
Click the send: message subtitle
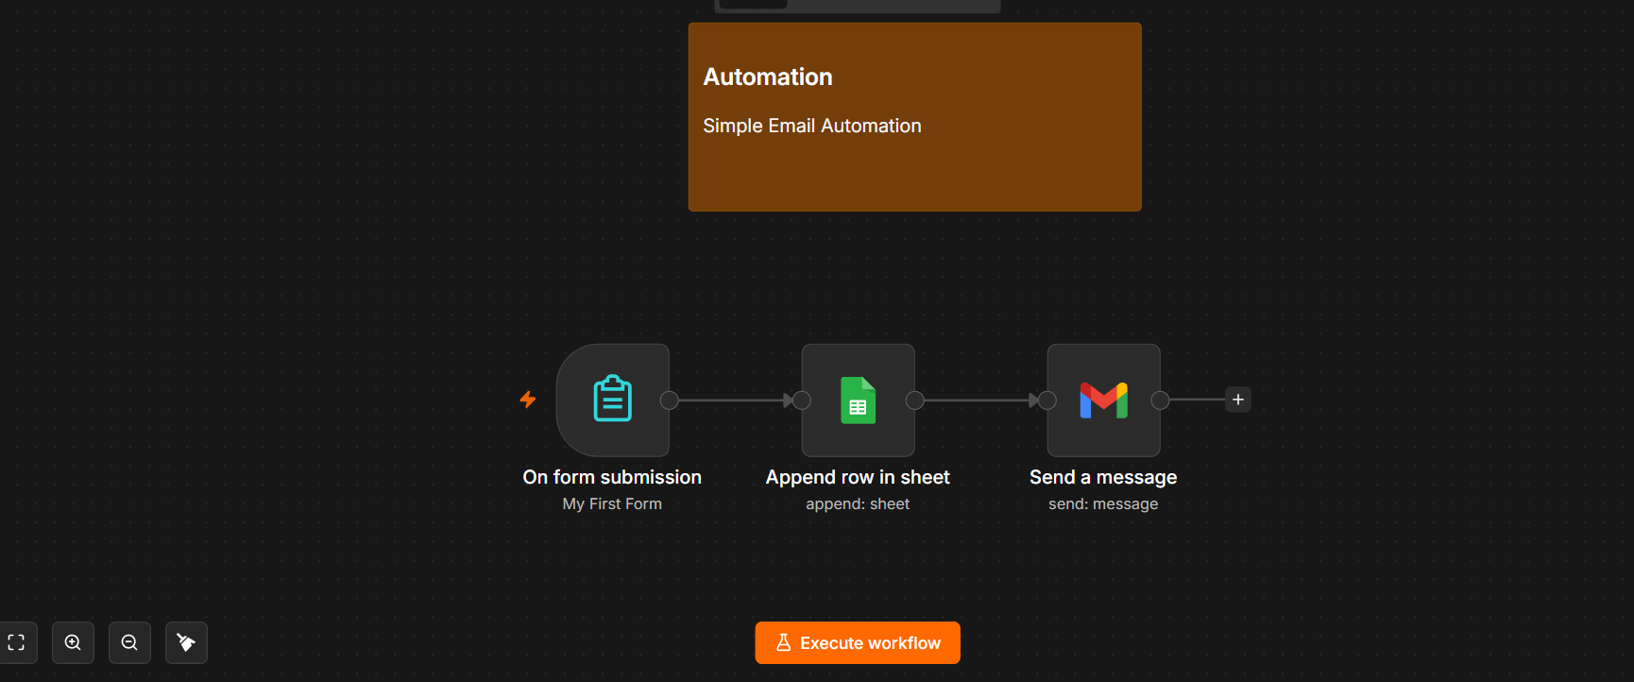pos(1103,503)
